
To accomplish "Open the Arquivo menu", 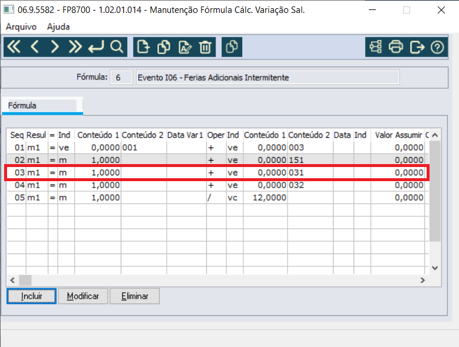I will click(x=21, y=27).
